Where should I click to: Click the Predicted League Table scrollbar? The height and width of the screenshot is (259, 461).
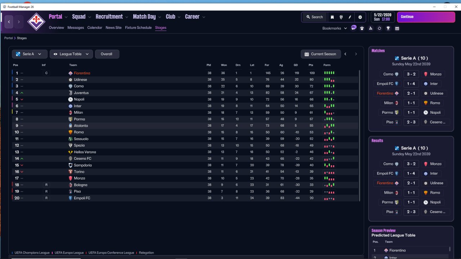tap(449, 249)
